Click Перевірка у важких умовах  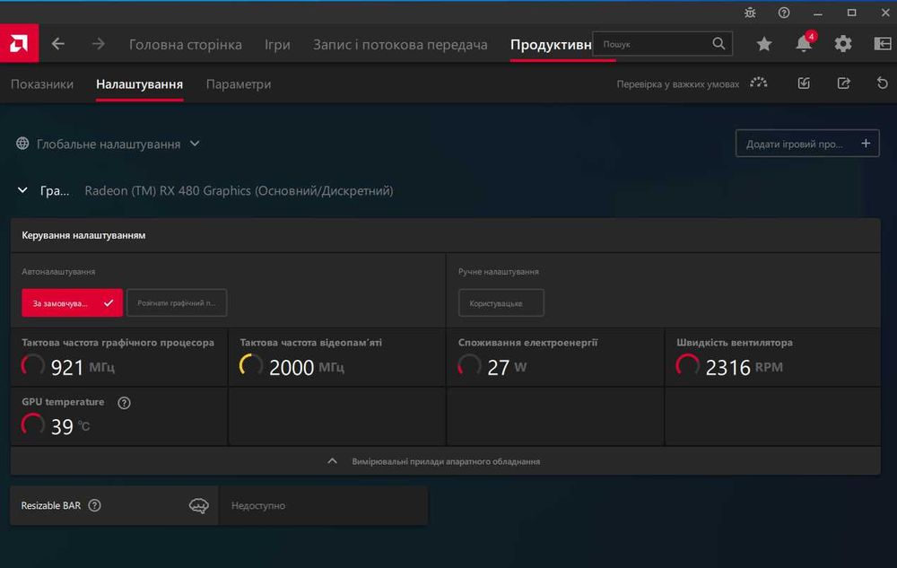coord(677,84)
